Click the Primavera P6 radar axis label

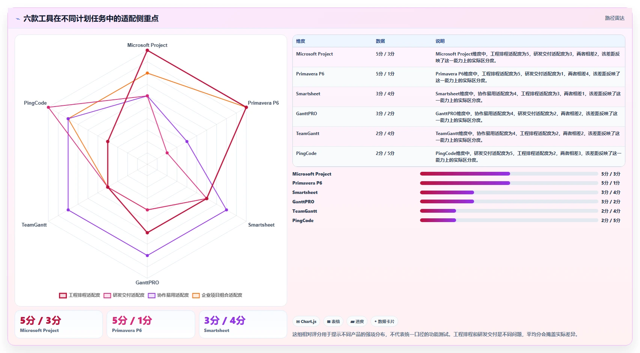pos(263,103)
